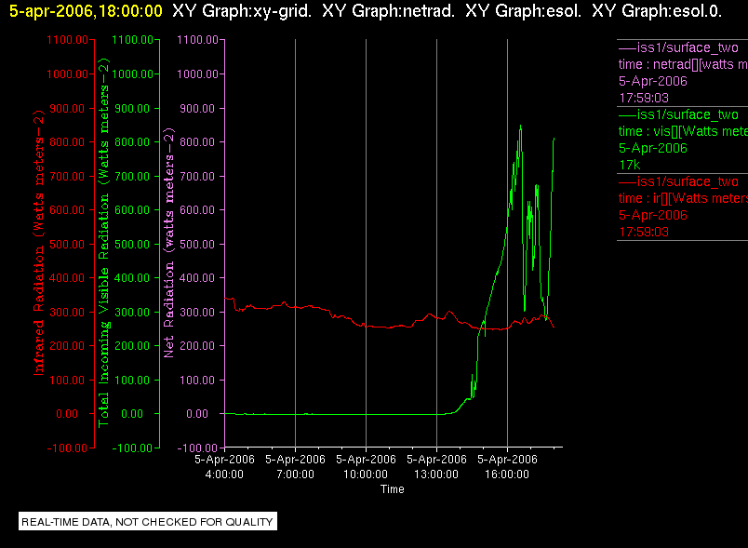Click the XY Graph:xy-grid title text
748x548 pixels.
[242, 10]
